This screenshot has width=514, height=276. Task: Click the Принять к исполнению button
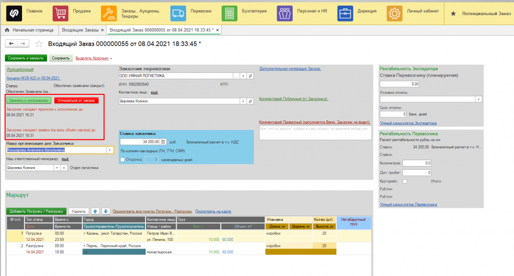29,101
